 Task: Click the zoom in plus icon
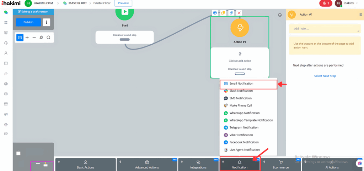(27, 37)
